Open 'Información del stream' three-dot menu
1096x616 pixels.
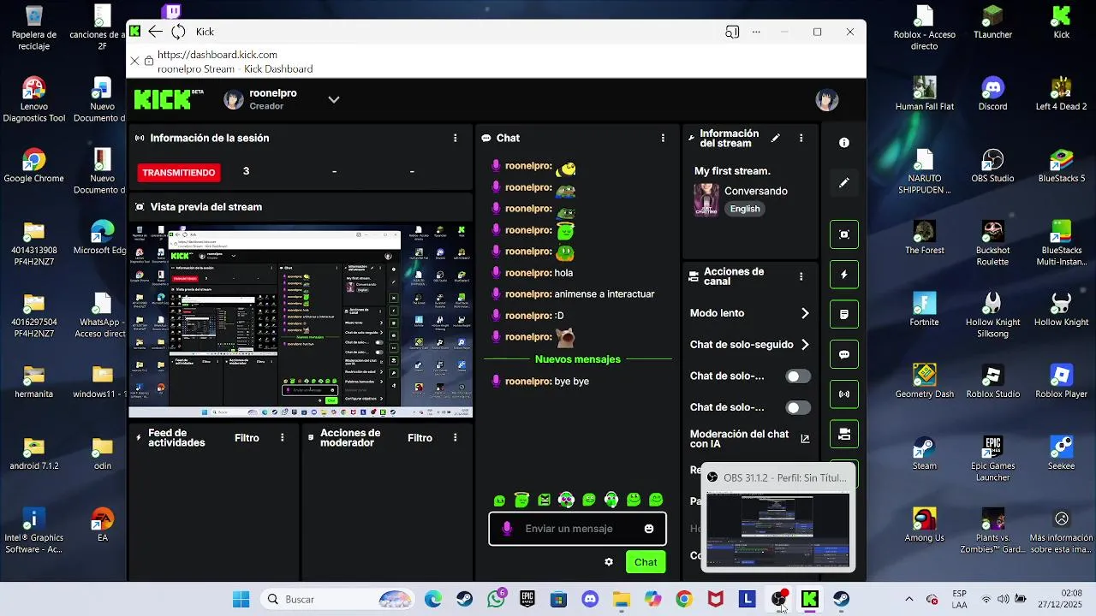[801, 138]
